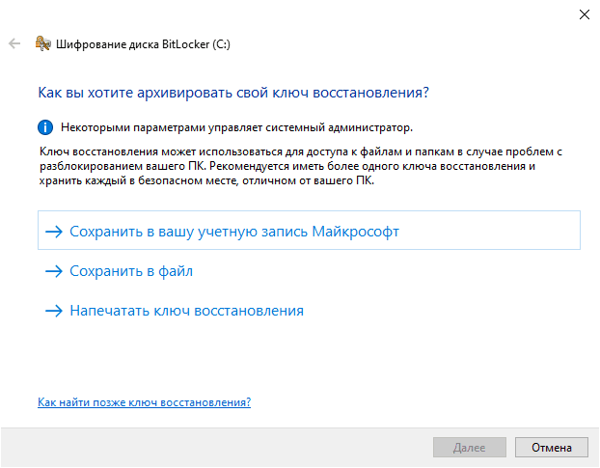The image size is (600, 468).
Task: Select the Сохранить в файл option
Action: (x=131, y=272)
